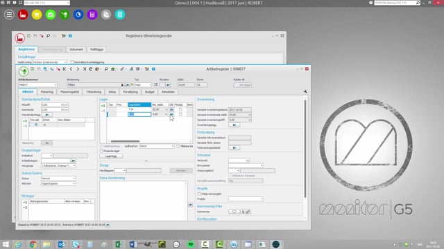This screenshot has height=249, width=444.
Task: Go to last record in Artikelregister toolbar
Action: pos(84,69)
